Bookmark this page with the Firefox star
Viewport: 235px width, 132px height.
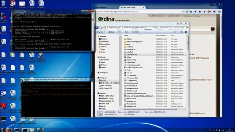pos(187,11)
